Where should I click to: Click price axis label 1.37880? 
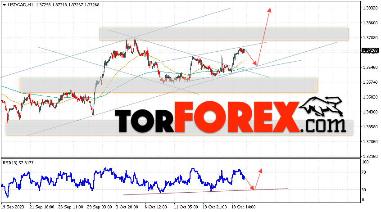pos(370,38)
